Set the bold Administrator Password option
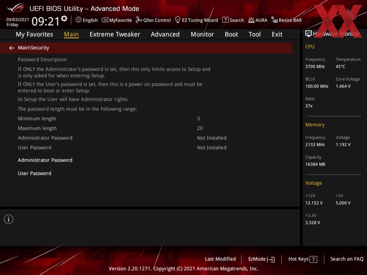Image resolution: width=367 pixels, height=275 pixels. coord(45,160)
